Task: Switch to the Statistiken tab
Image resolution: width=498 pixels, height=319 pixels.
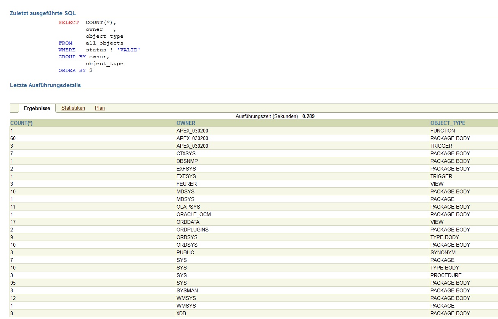Action: [x=73, y=108]
